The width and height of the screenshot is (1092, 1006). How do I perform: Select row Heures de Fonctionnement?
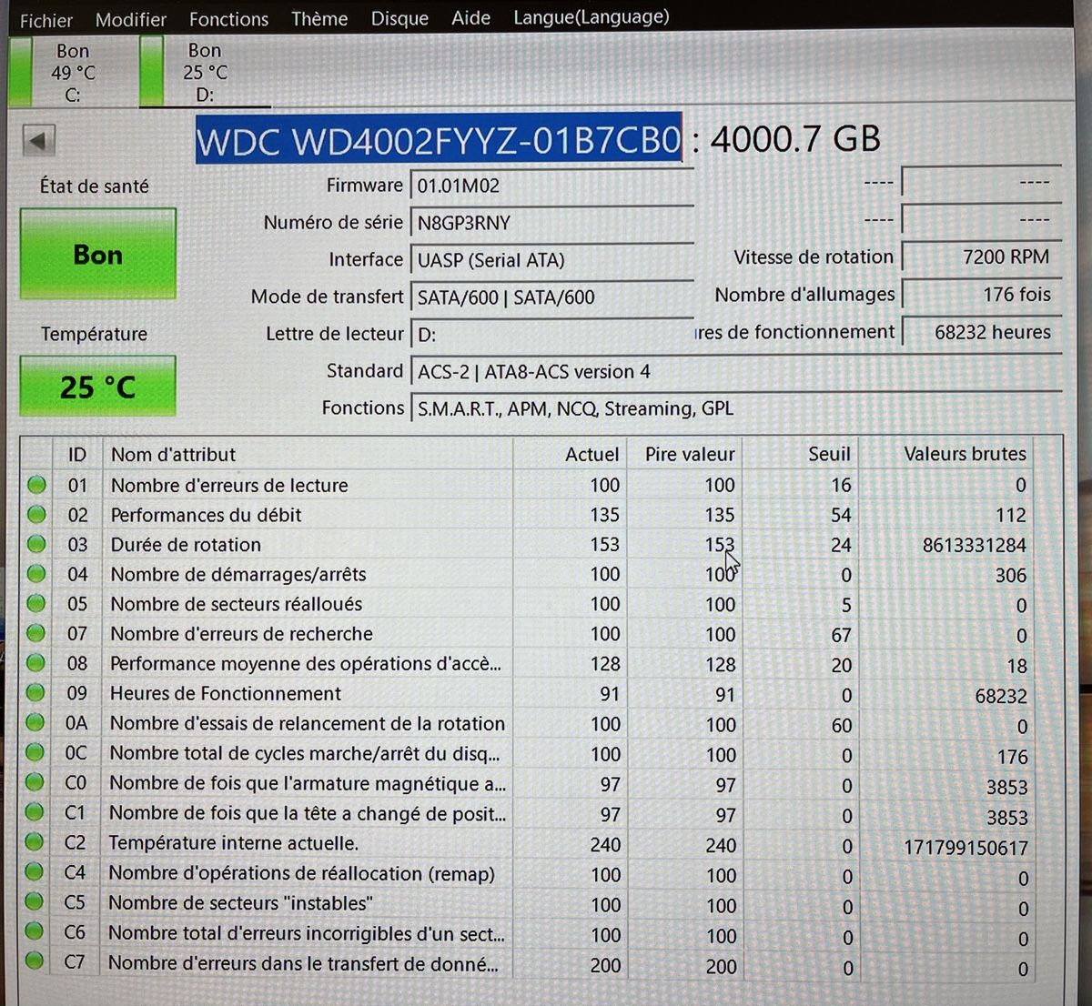(x=528, y=695)
